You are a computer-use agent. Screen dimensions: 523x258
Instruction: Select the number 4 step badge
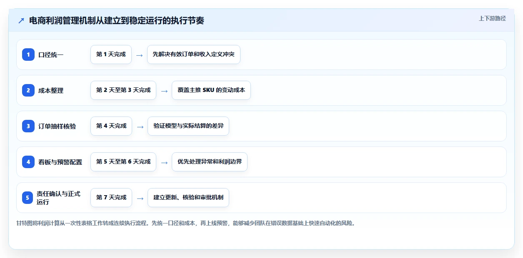click(28, 162)
